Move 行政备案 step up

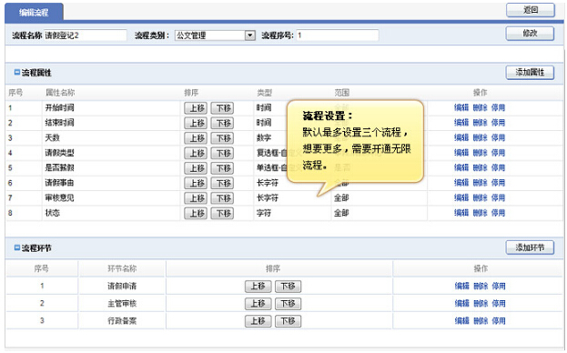pos(258,321)
